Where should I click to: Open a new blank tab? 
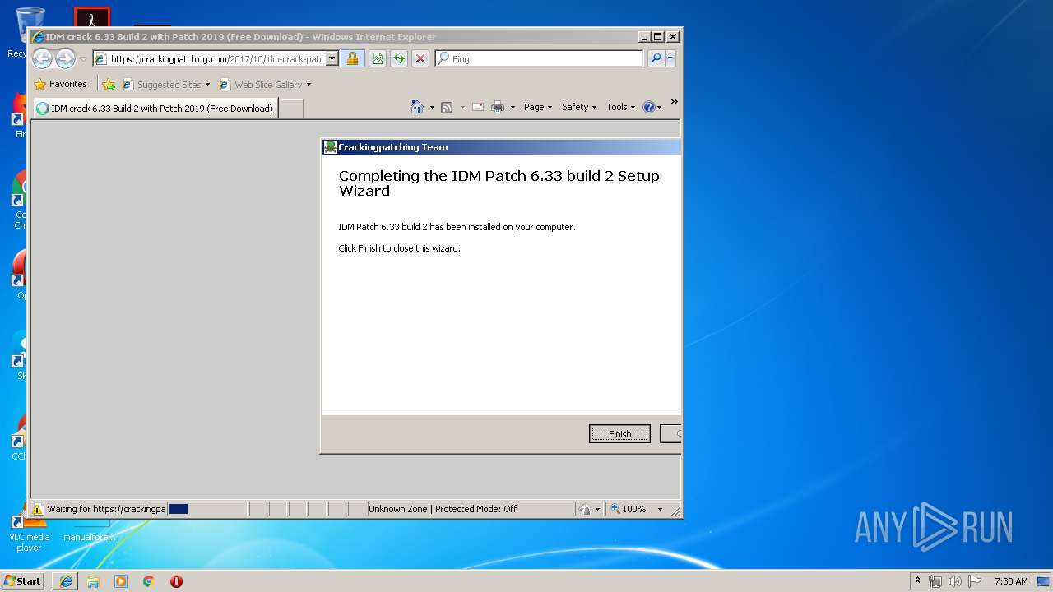[x=292, y=109]
